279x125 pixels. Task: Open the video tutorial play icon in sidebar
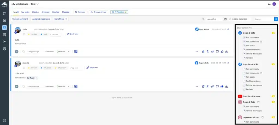click(4, 121)
